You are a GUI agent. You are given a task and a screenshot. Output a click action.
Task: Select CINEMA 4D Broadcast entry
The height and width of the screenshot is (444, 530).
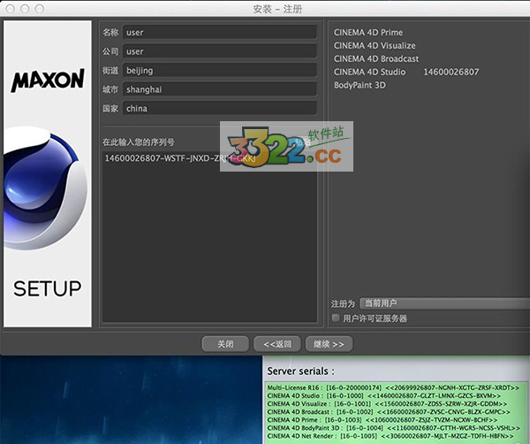pos(375,59)
